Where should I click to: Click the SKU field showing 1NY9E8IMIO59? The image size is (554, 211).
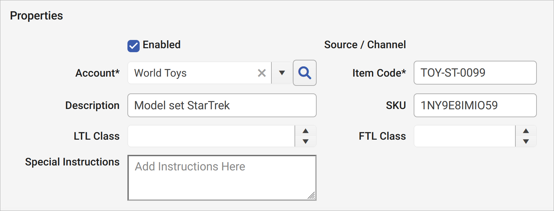475,105
